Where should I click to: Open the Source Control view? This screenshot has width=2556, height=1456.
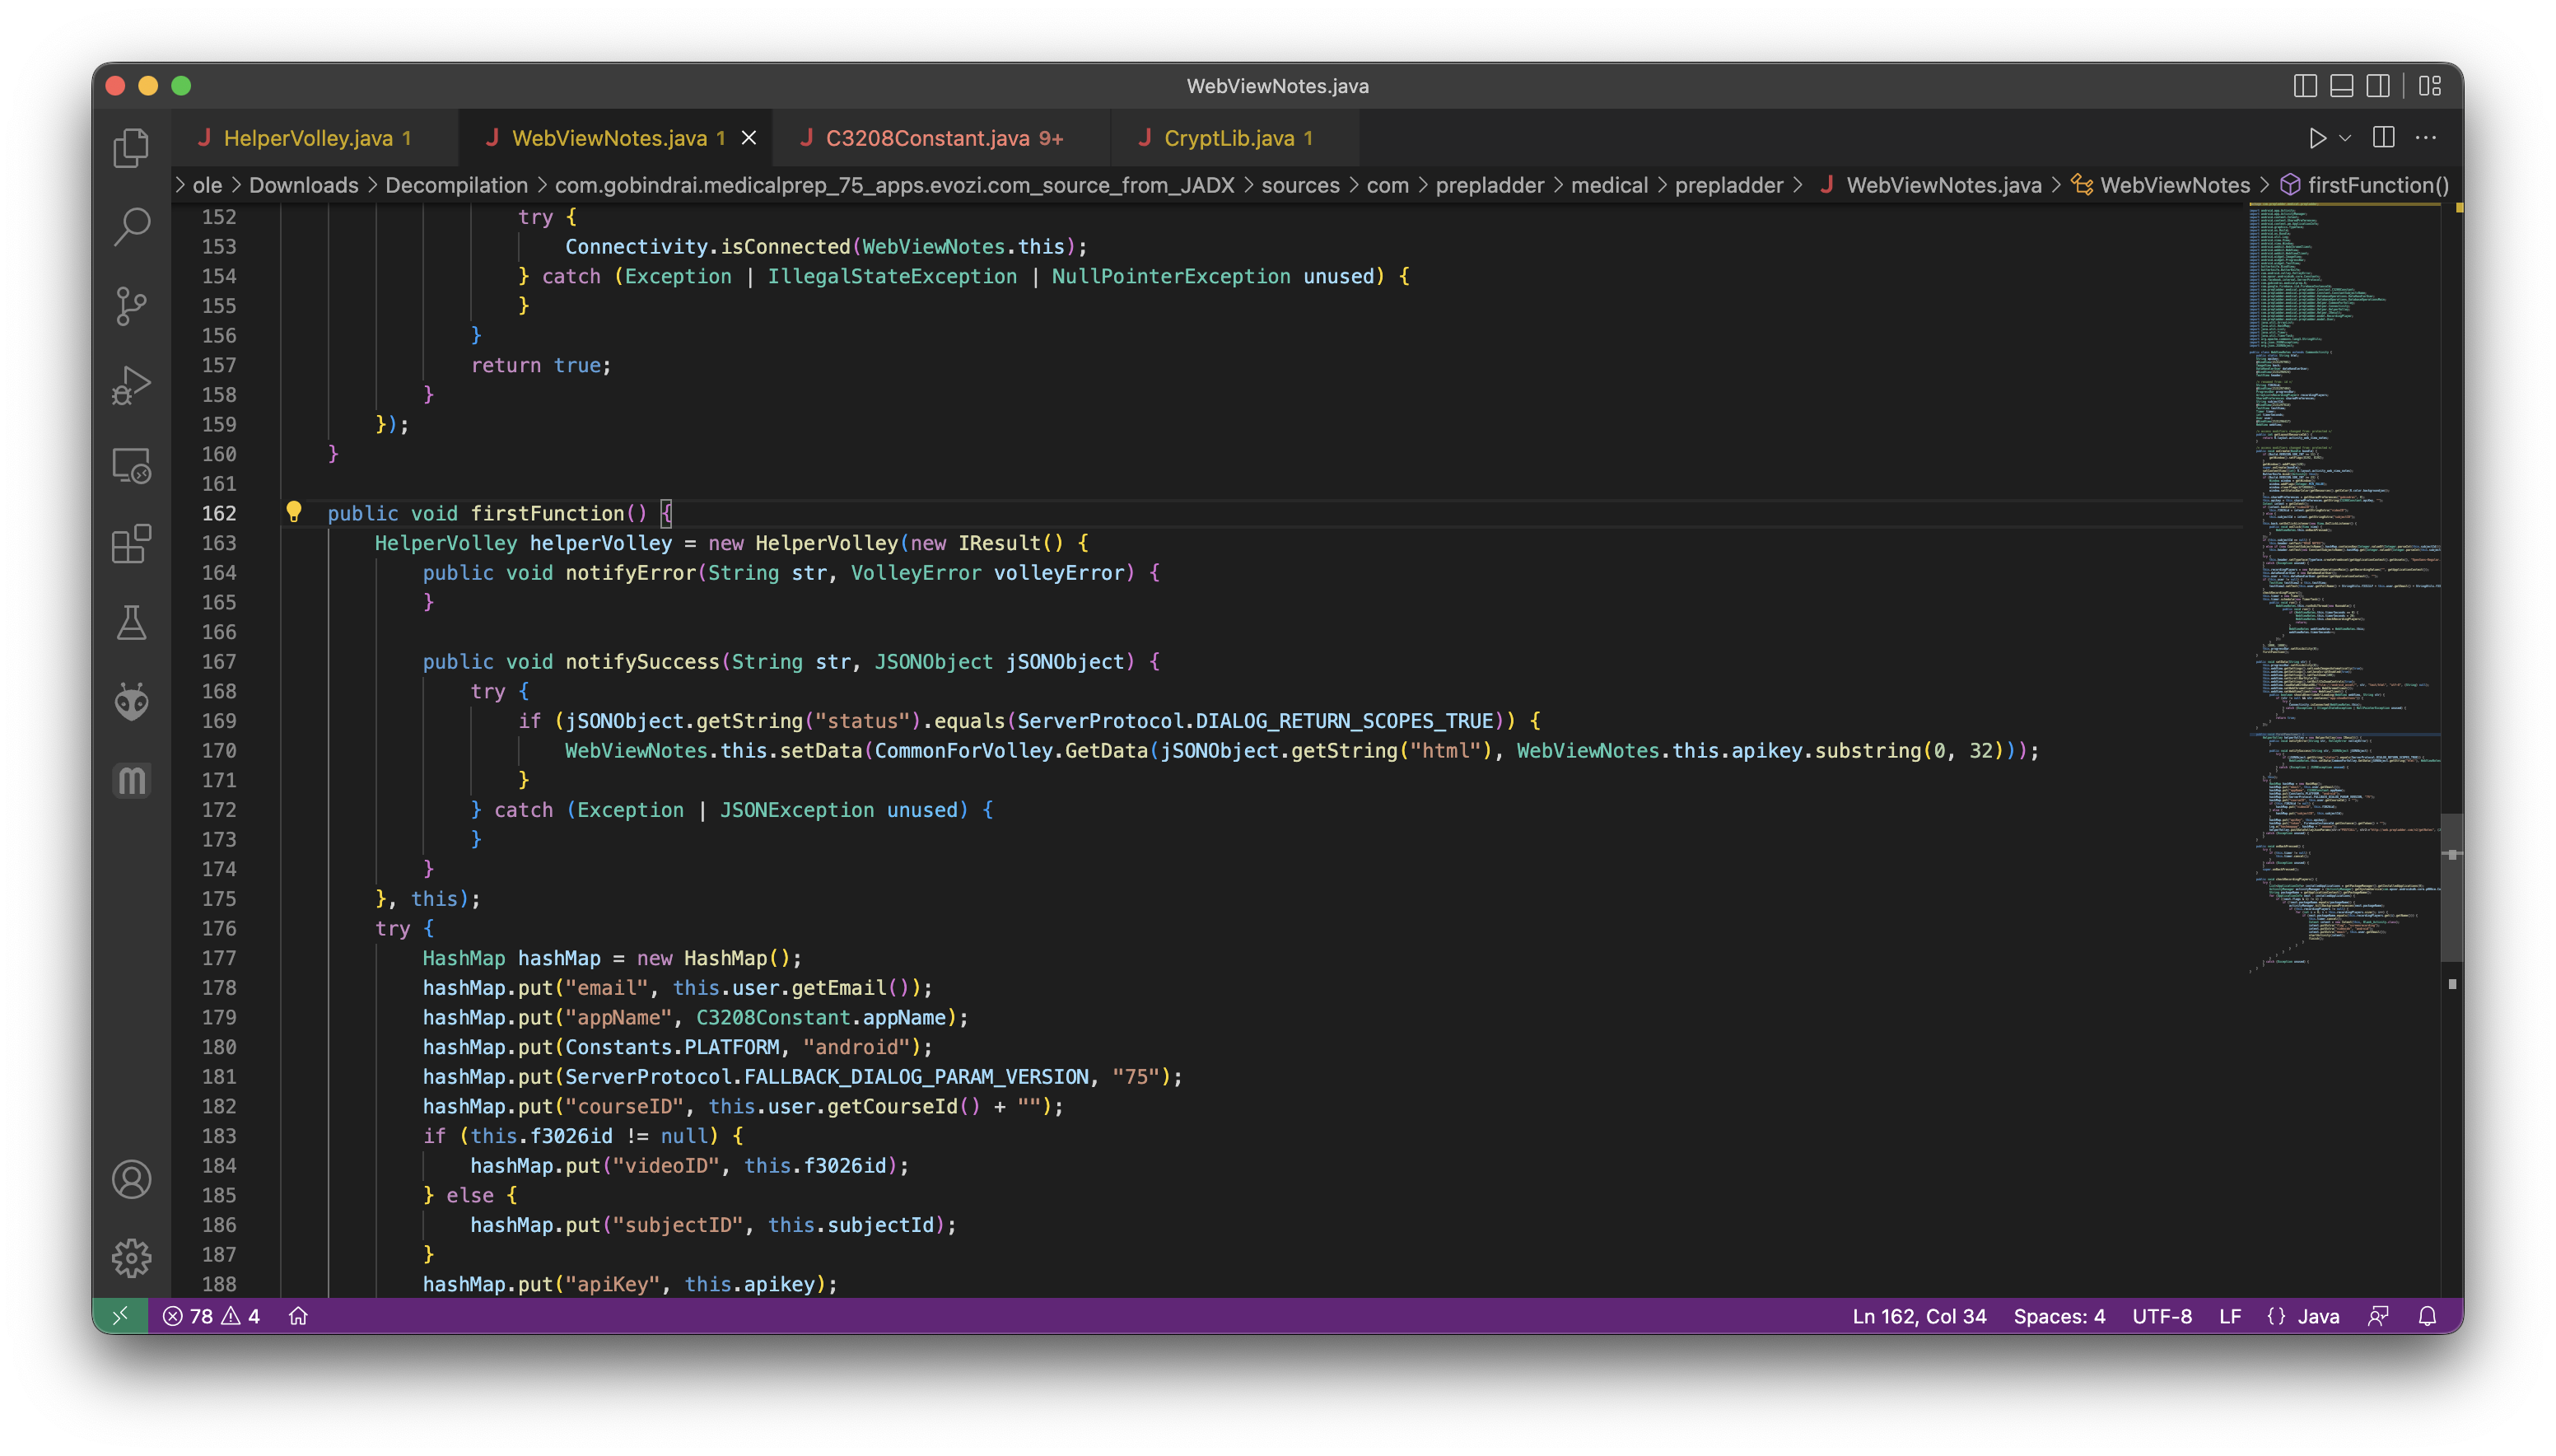(131, 306)
